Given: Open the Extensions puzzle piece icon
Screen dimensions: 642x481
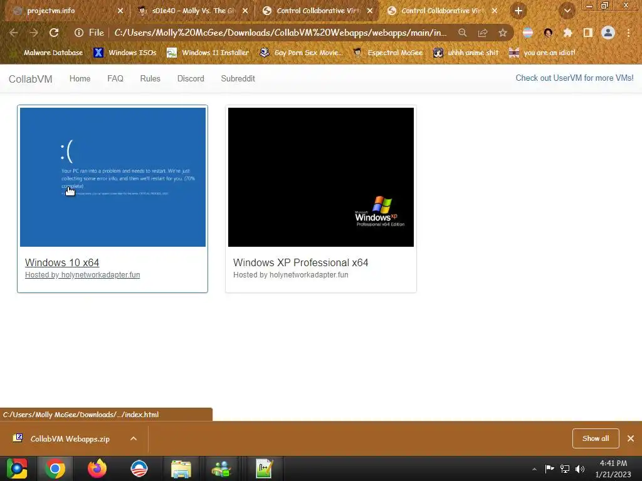Looking at the screenshot, I should 567,33.
